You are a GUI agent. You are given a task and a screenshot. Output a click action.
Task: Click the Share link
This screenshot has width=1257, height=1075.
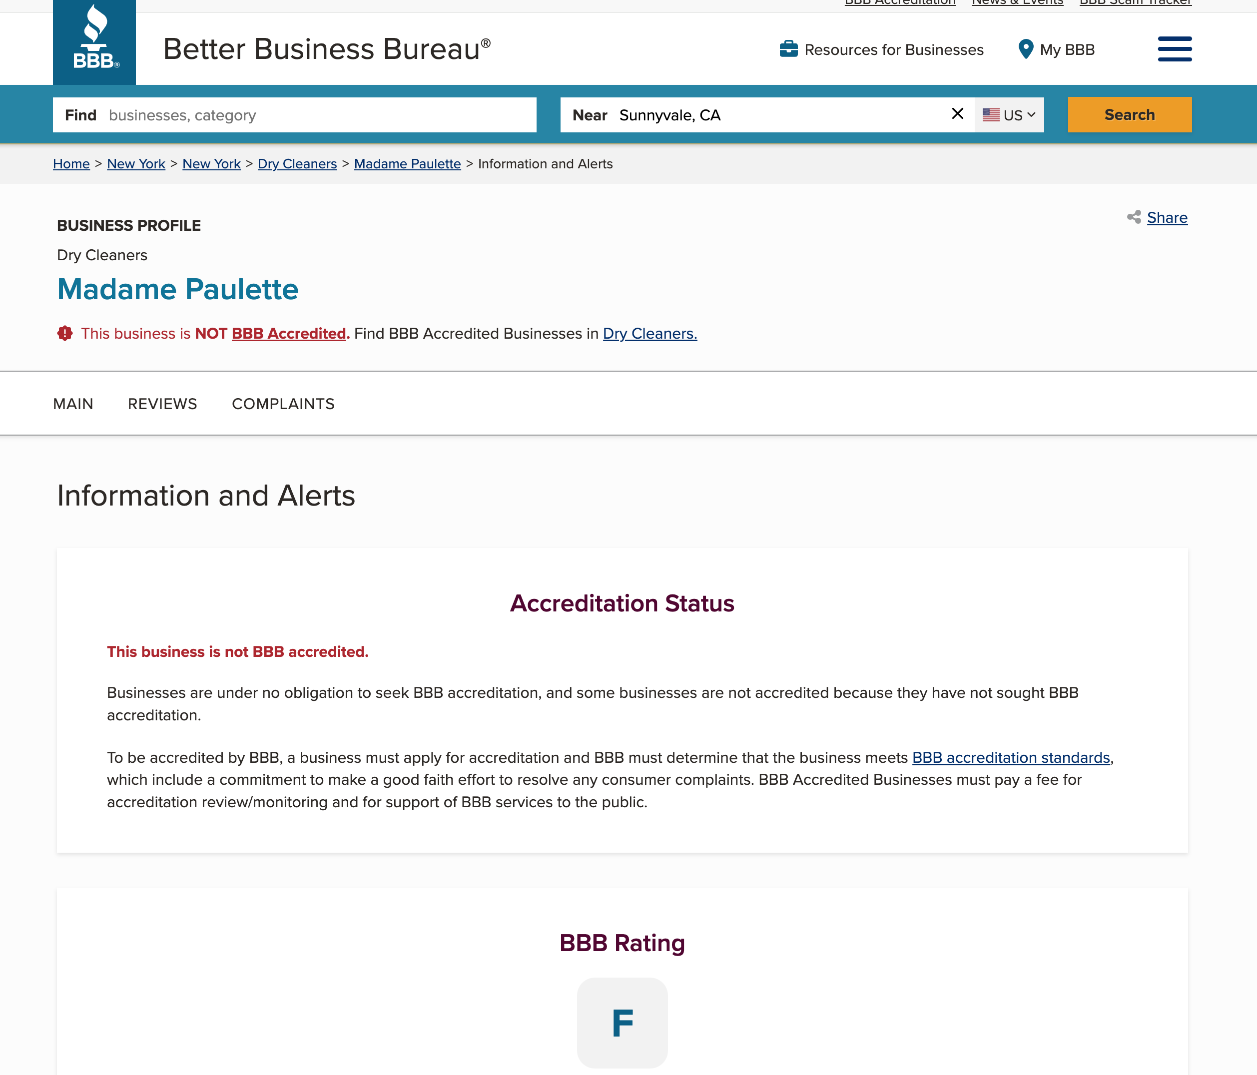coord(1167,218)
